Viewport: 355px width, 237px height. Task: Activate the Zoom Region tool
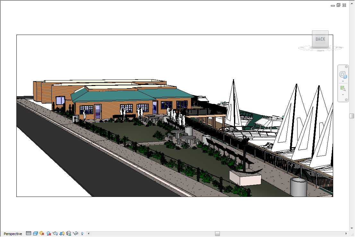343,89
